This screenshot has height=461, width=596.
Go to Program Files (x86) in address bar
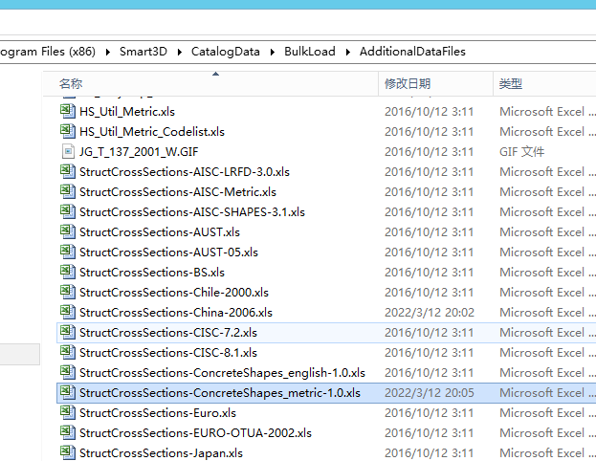[x=48, y=52]
